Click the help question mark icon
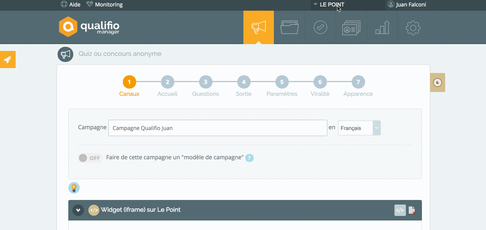 pos(249,158)
